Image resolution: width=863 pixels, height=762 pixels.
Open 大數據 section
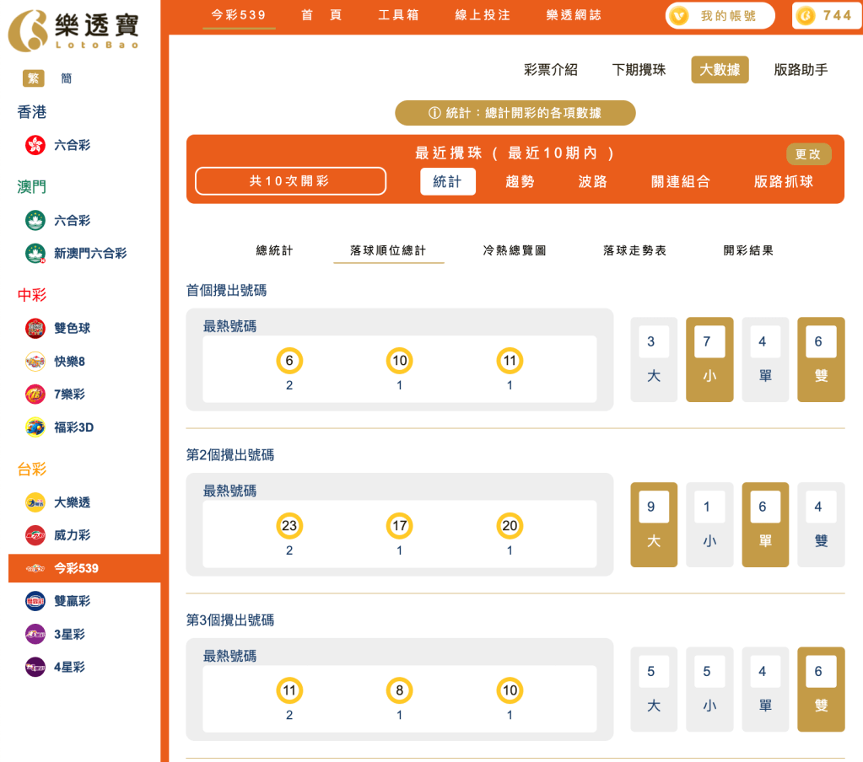[x=720, y=70]
